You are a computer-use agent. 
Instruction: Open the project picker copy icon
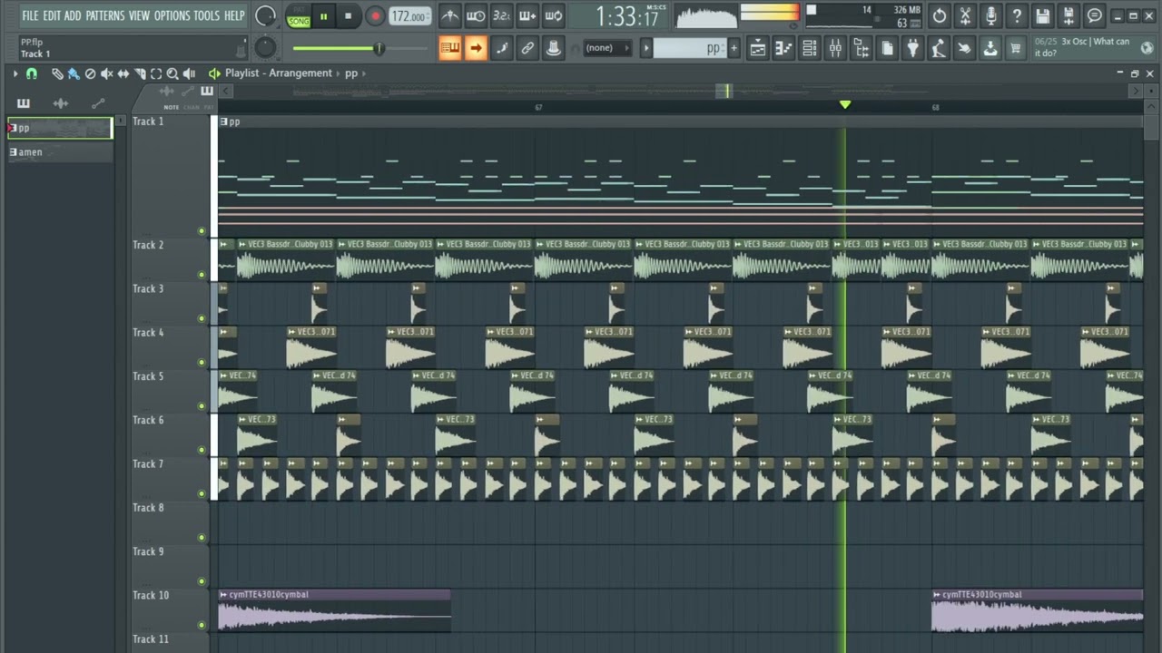coord(887,48)
